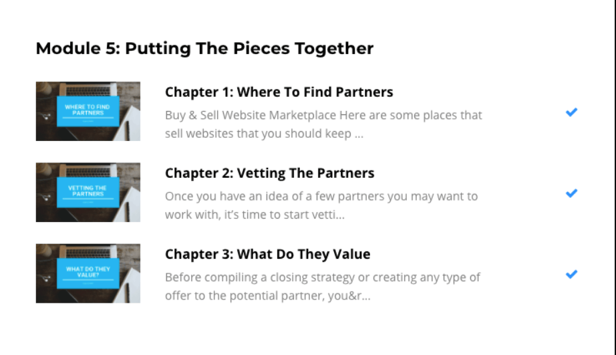Open the What Do They Value thumbnail
The image size is (616, 355).
88,273
